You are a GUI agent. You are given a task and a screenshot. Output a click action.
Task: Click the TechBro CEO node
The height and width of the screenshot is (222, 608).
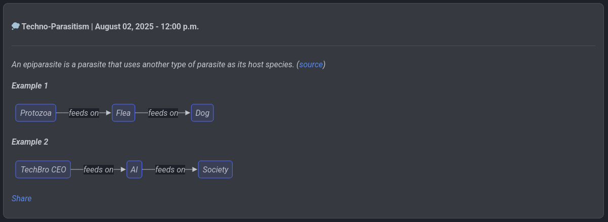pyautogui.click(x=43, y=169)
